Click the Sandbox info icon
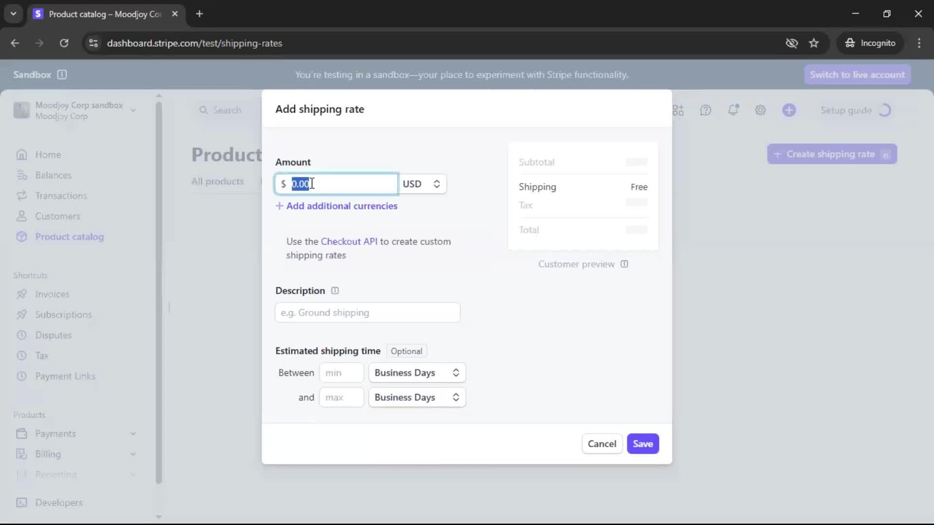The image size is (934, 525). [62, 74]
